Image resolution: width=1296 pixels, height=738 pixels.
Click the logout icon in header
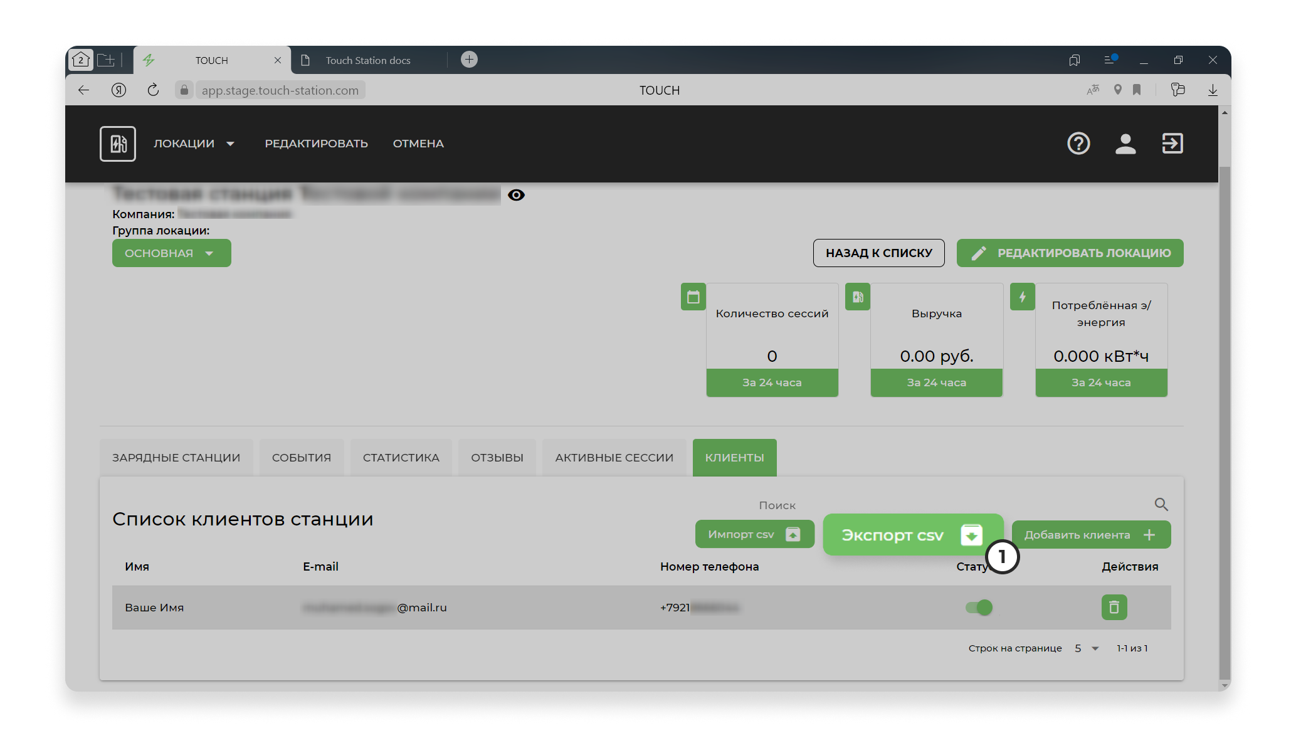(1172, 144)
